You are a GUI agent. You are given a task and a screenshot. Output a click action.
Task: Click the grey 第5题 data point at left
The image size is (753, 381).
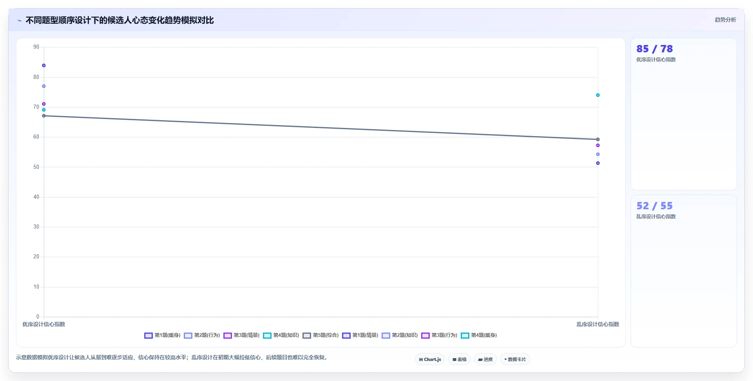[x=44, y=116]
